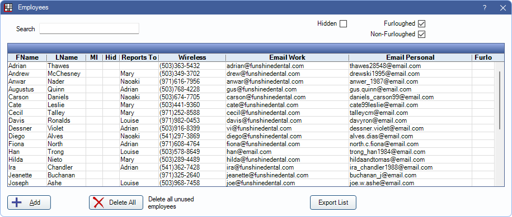Viewport: 512px width, 217px height.
Task: Select first name Anwar
Action: 17,81
